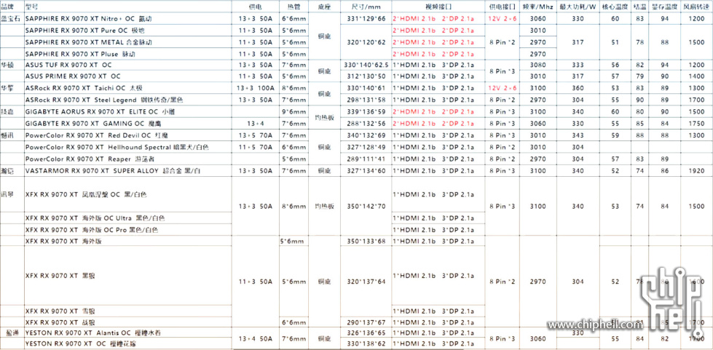Click the 频率/Mhz column header

click(537, 7)
